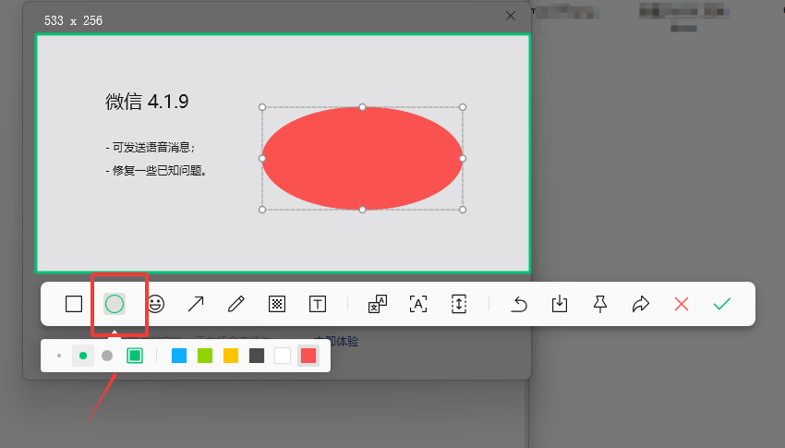Click the long scrolling screenshot icon
The height and width of the screenshot is (448, 785).
[x=459, y=304]
